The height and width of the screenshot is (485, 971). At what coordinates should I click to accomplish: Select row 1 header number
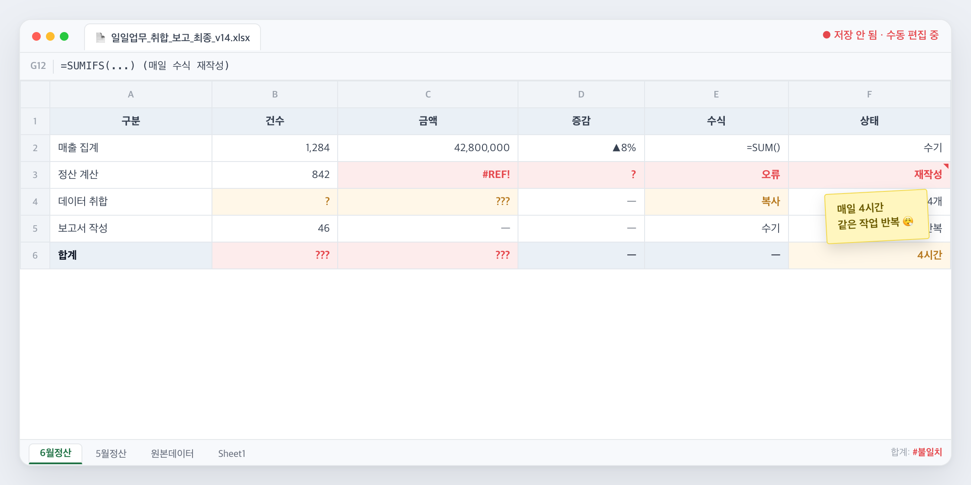click(x=35, y=121)
